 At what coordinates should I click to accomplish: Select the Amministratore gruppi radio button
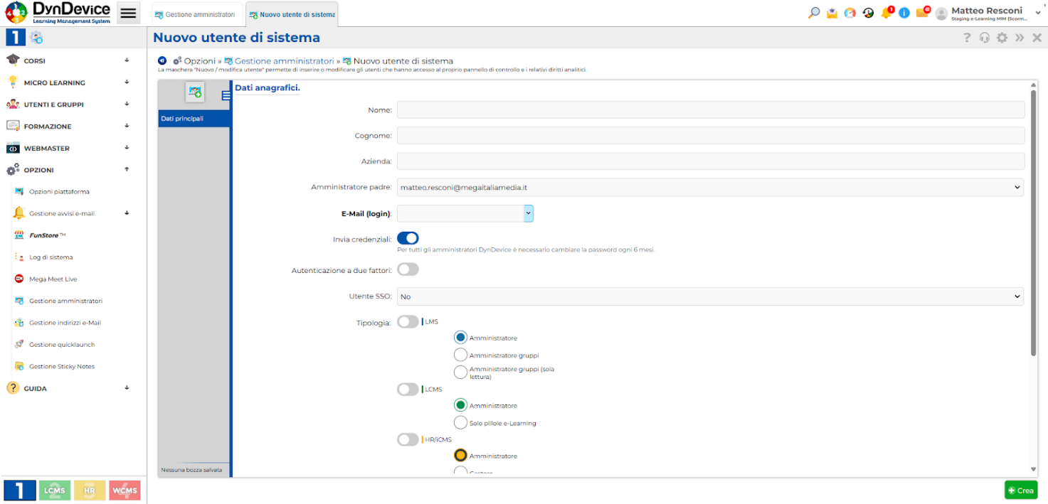pyautogui.click(x=460, y=355)
